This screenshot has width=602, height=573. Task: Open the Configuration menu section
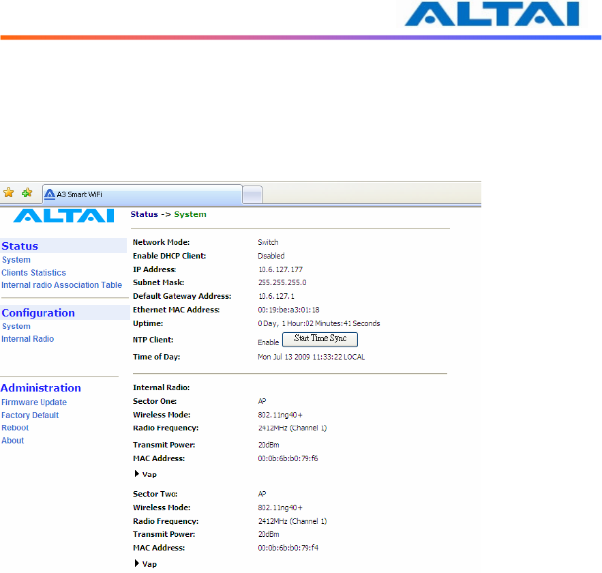point(38,312)
